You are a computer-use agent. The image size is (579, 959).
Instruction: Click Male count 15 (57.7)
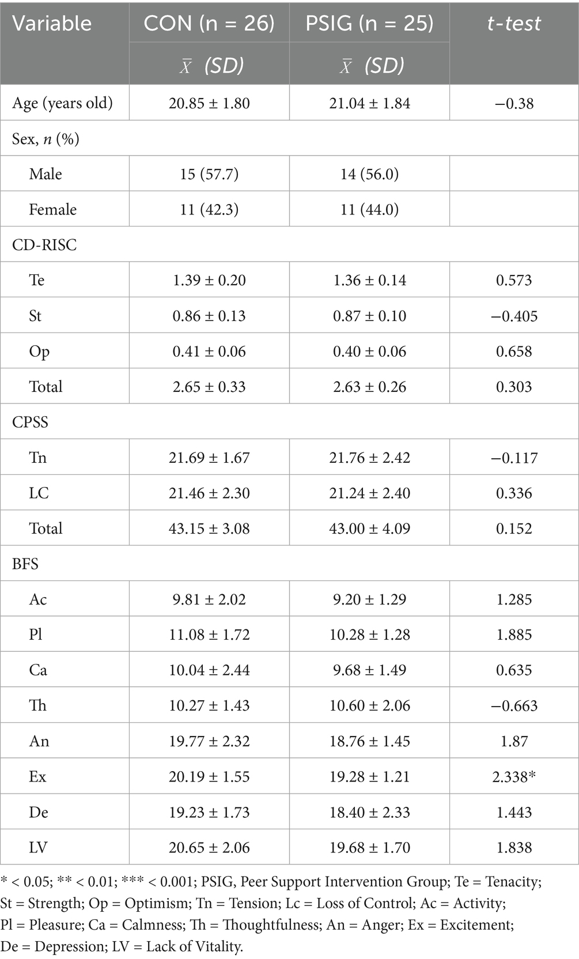coord(209,174)
